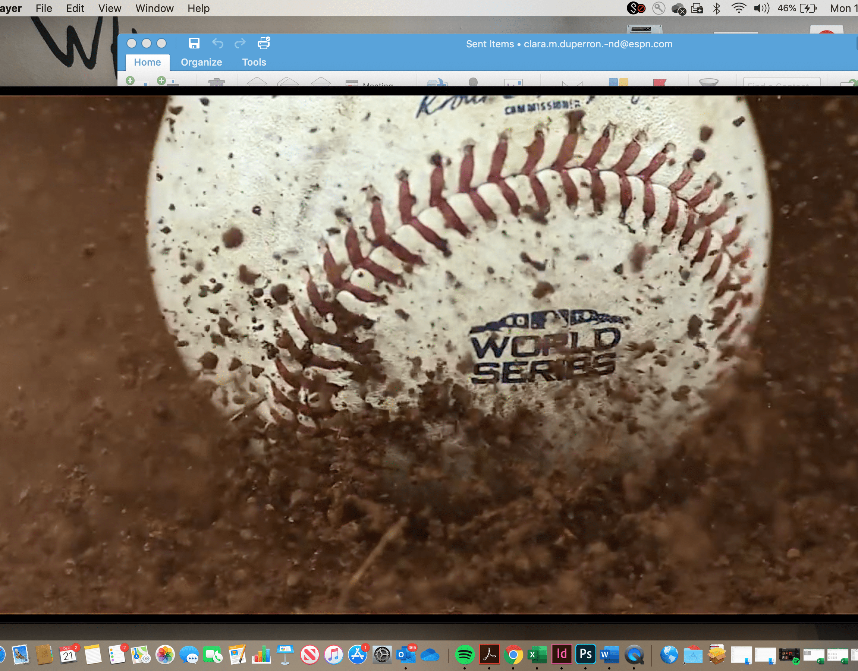Click the minimized Spotify window thumbnail in Dock

[789, 655]
